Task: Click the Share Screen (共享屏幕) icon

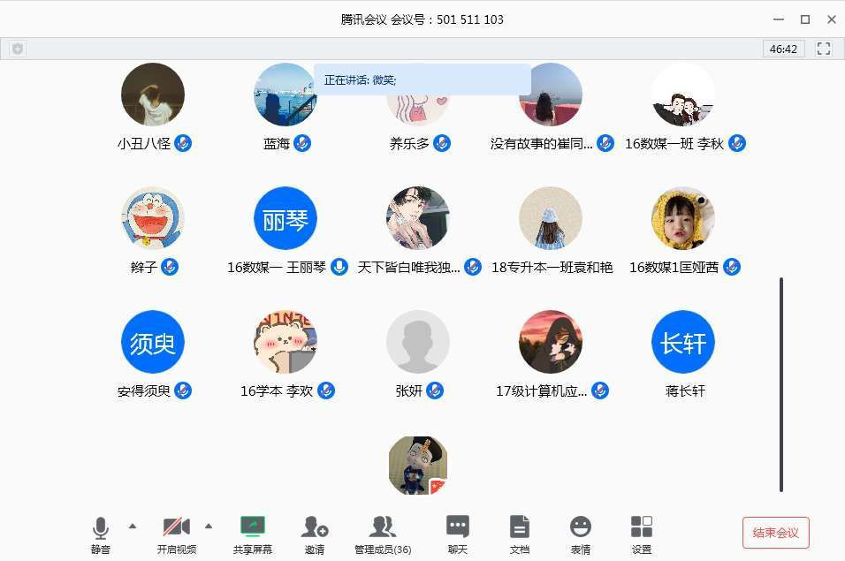Action: point(253,528)
